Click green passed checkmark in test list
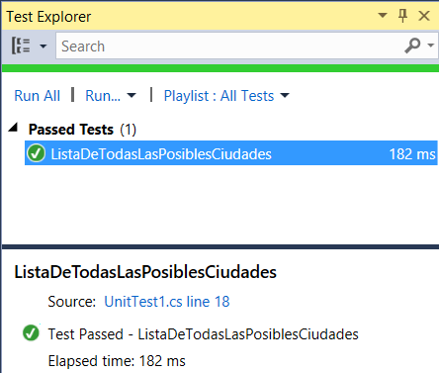 point(36,153)
